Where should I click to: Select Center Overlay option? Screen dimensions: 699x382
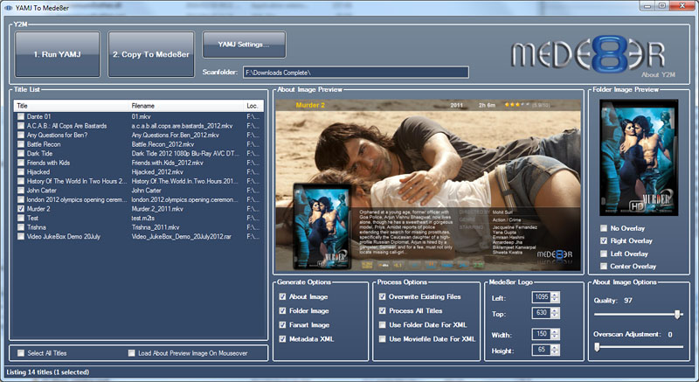[x=604, y=266]
